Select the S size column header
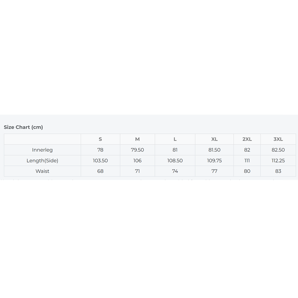 coord(100,139)
